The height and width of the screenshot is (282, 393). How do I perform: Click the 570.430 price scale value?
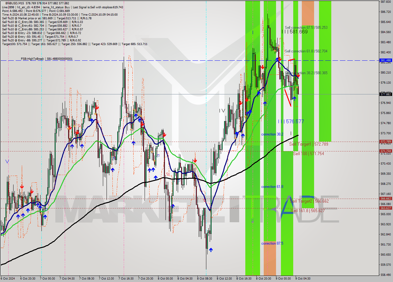(386, 163)
